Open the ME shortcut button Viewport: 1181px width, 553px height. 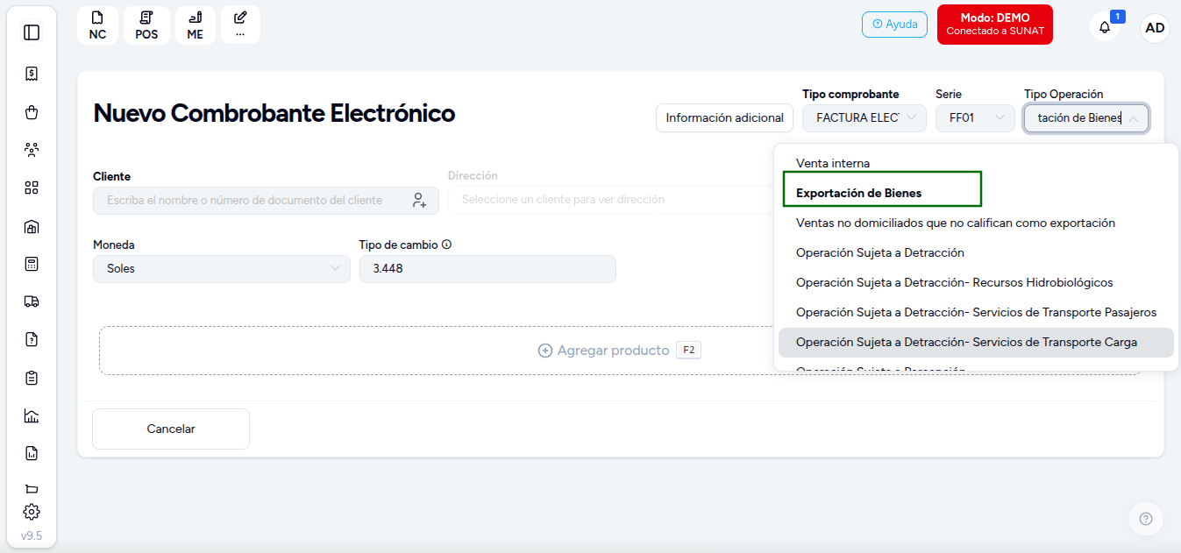[195, 25]
